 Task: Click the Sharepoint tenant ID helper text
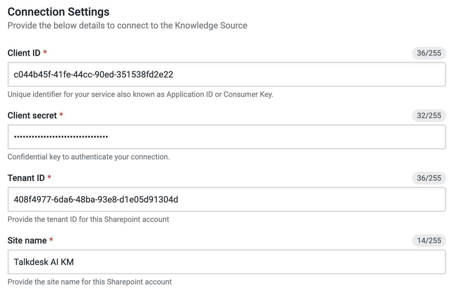click(88, 219)
